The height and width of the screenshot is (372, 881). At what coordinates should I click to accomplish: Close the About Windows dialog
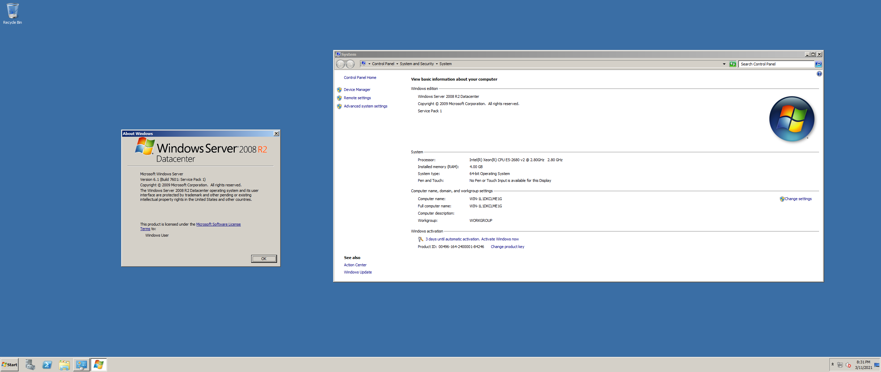point(276,134)
